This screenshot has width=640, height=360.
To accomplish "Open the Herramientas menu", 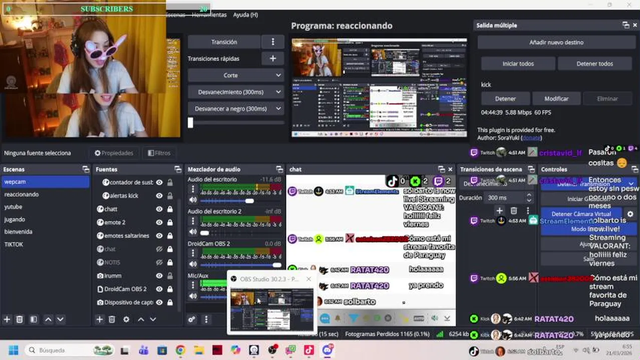I will pos(209,15).
